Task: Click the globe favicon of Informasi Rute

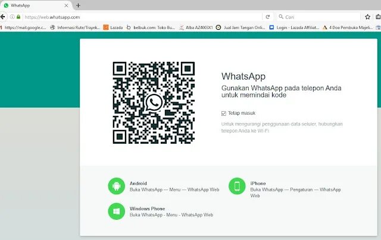Action: (x=52, y=28)
